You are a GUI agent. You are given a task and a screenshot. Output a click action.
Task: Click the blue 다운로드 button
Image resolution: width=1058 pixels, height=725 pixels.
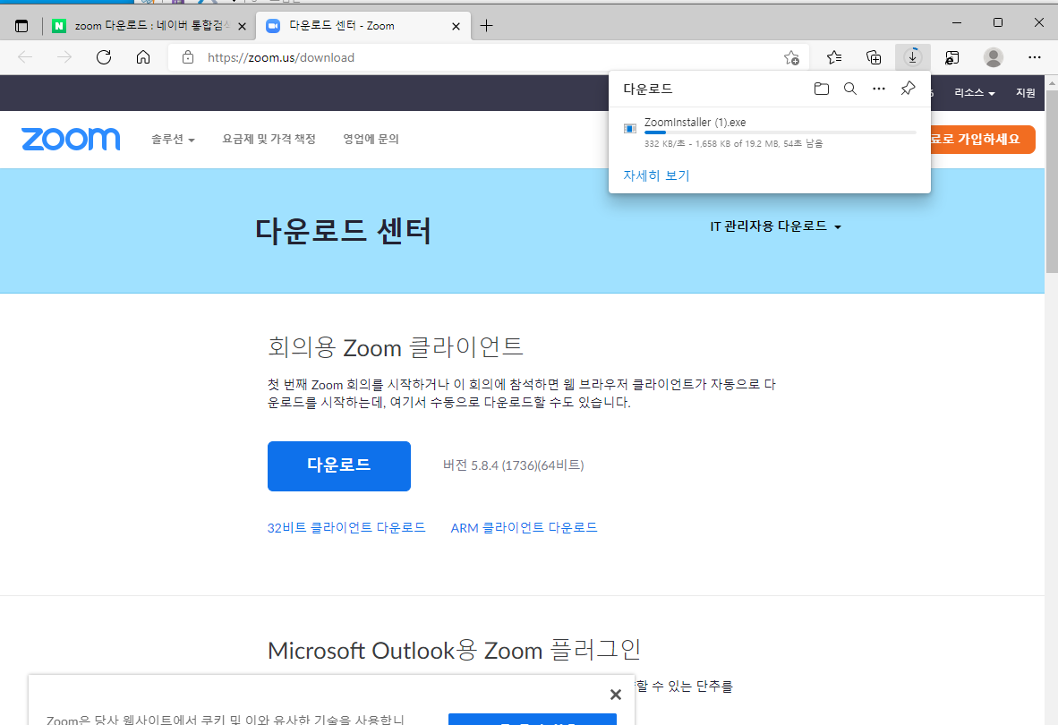click(338, 466)
